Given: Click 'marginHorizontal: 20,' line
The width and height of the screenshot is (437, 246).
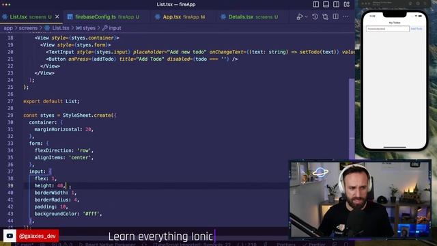Looking at the screenshot, I should pyautogui.click(x=64, y=129).
